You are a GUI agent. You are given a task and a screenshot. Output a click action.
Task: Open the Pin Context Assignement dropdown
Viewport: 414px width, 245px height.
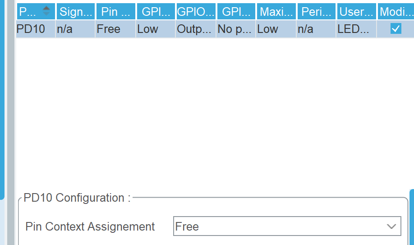(x=287, y=226)
